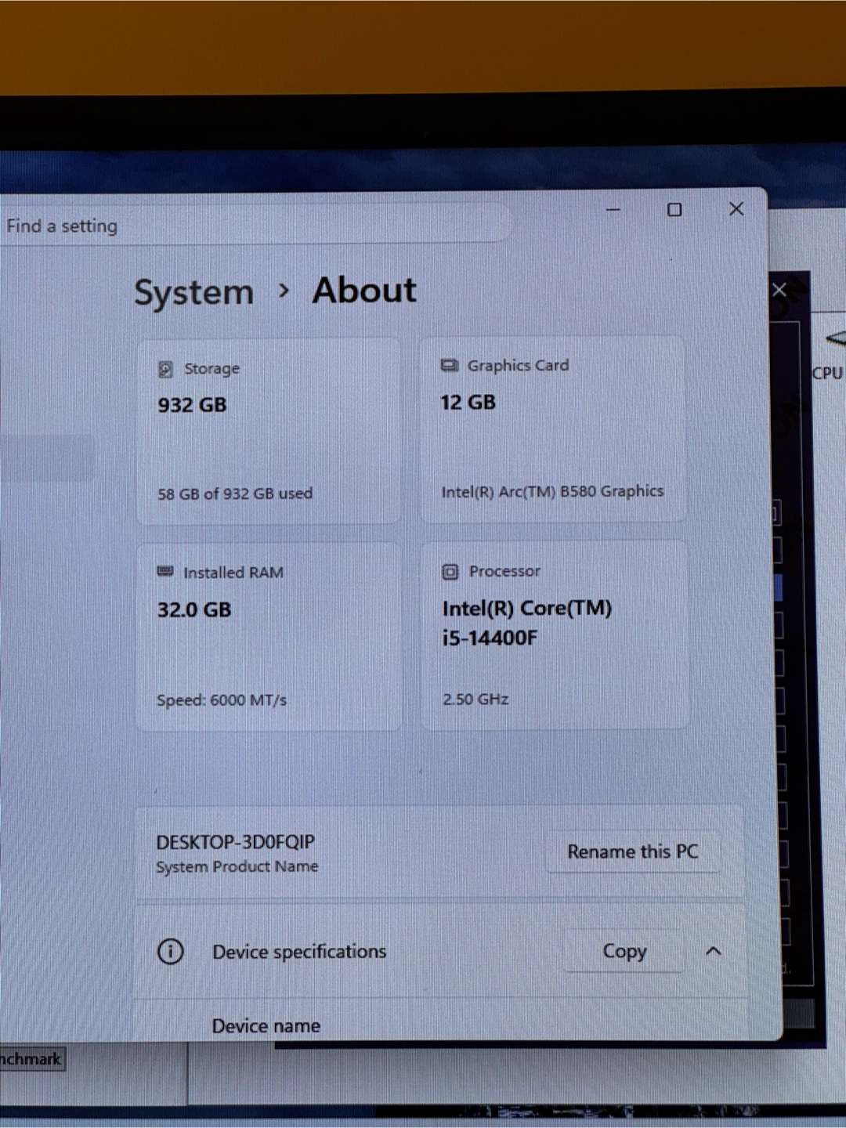Close the dark background window behind Settings
This screenshot has height=1128, width=846.
(x=779, y=291)
